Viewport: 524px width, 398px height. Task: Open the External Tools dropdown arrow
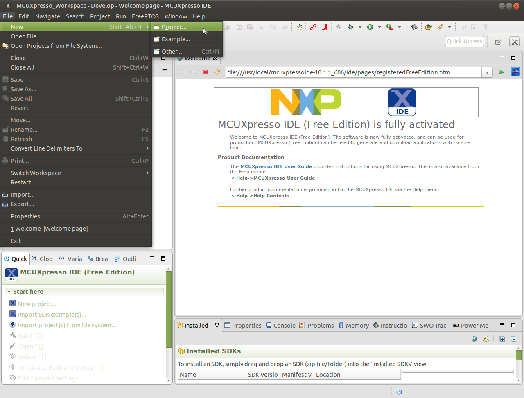399,27
